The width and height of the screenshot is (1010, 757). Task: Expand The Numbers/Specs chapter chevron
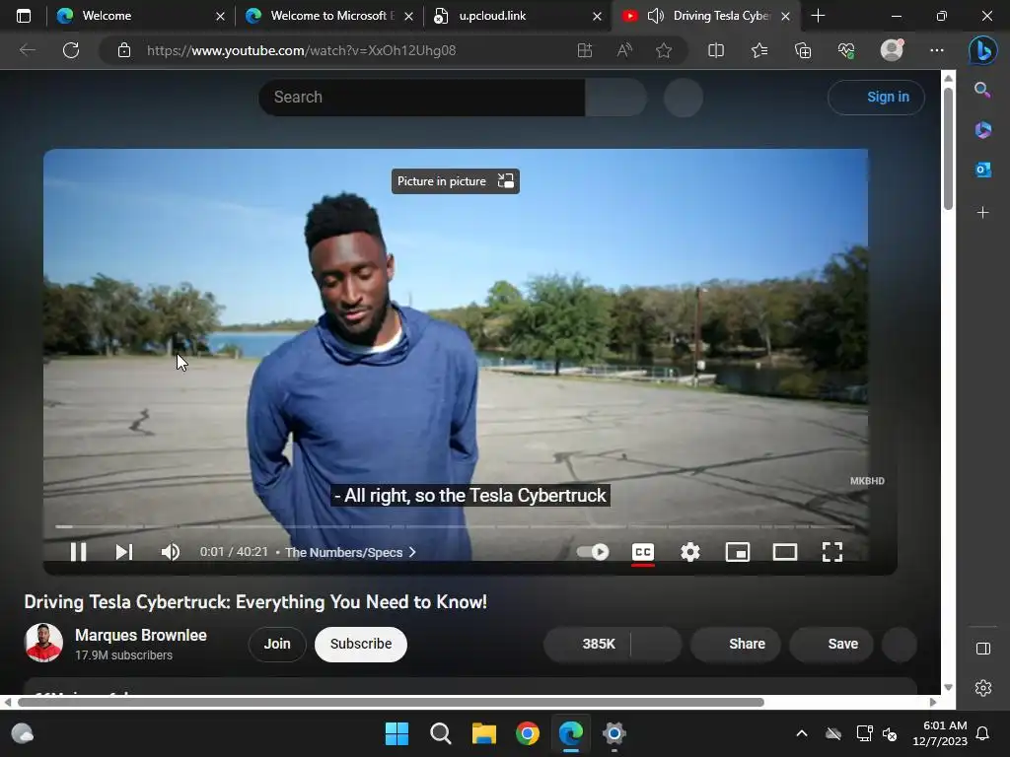click(412, 552)
